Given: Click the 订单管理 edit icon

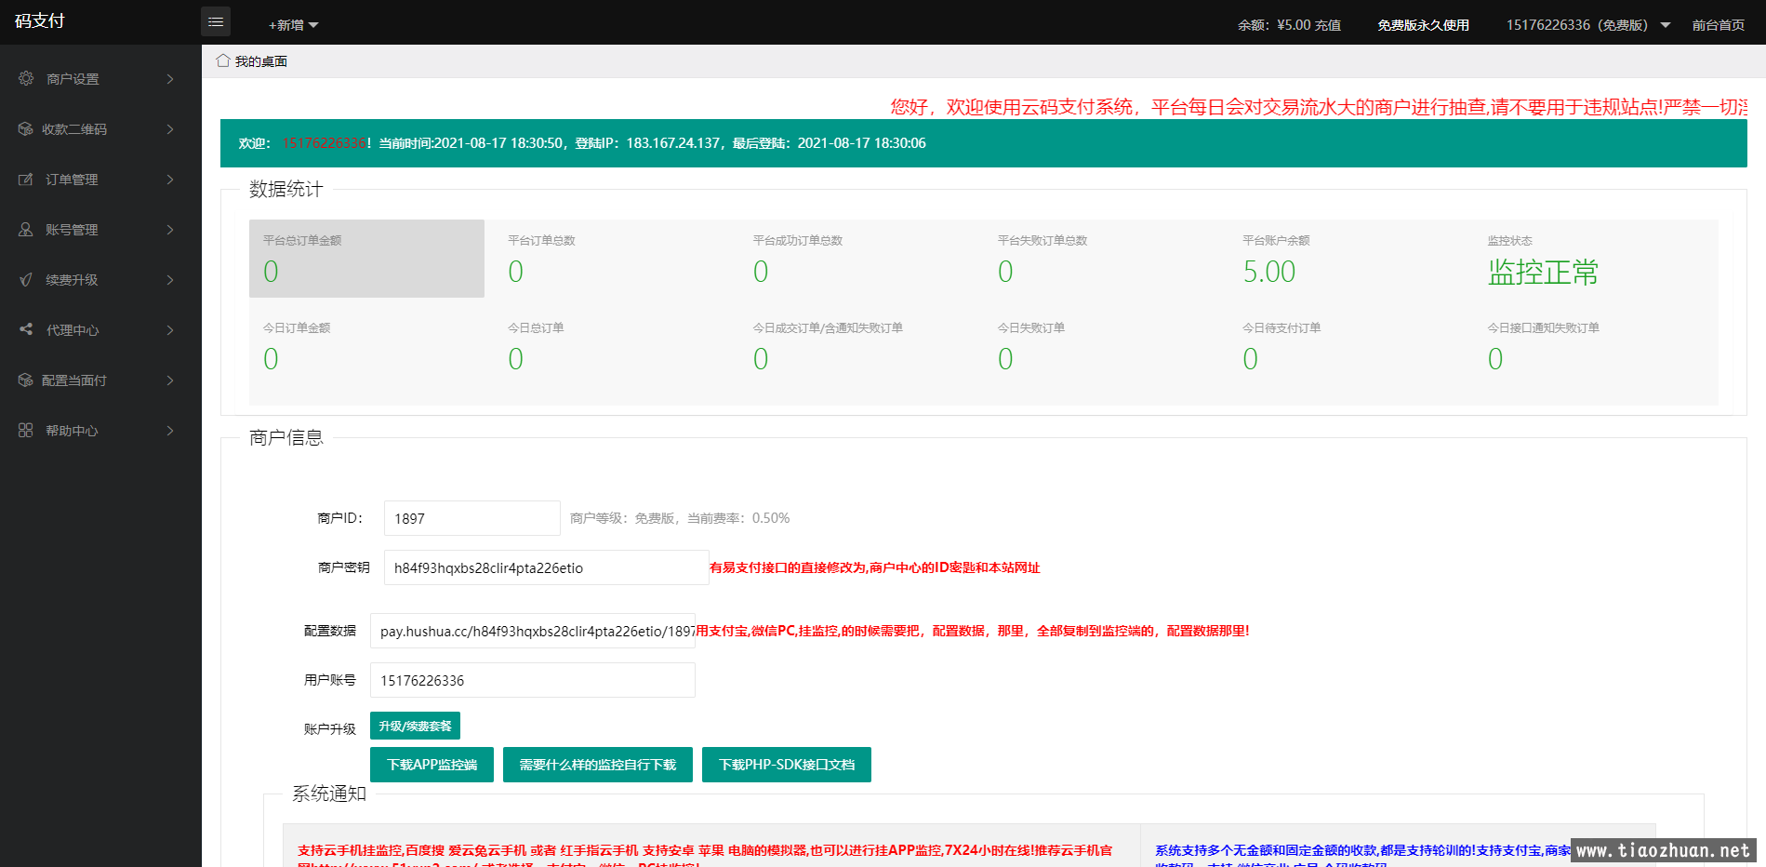Looking at the screenshot, I should tap(26, 179).
